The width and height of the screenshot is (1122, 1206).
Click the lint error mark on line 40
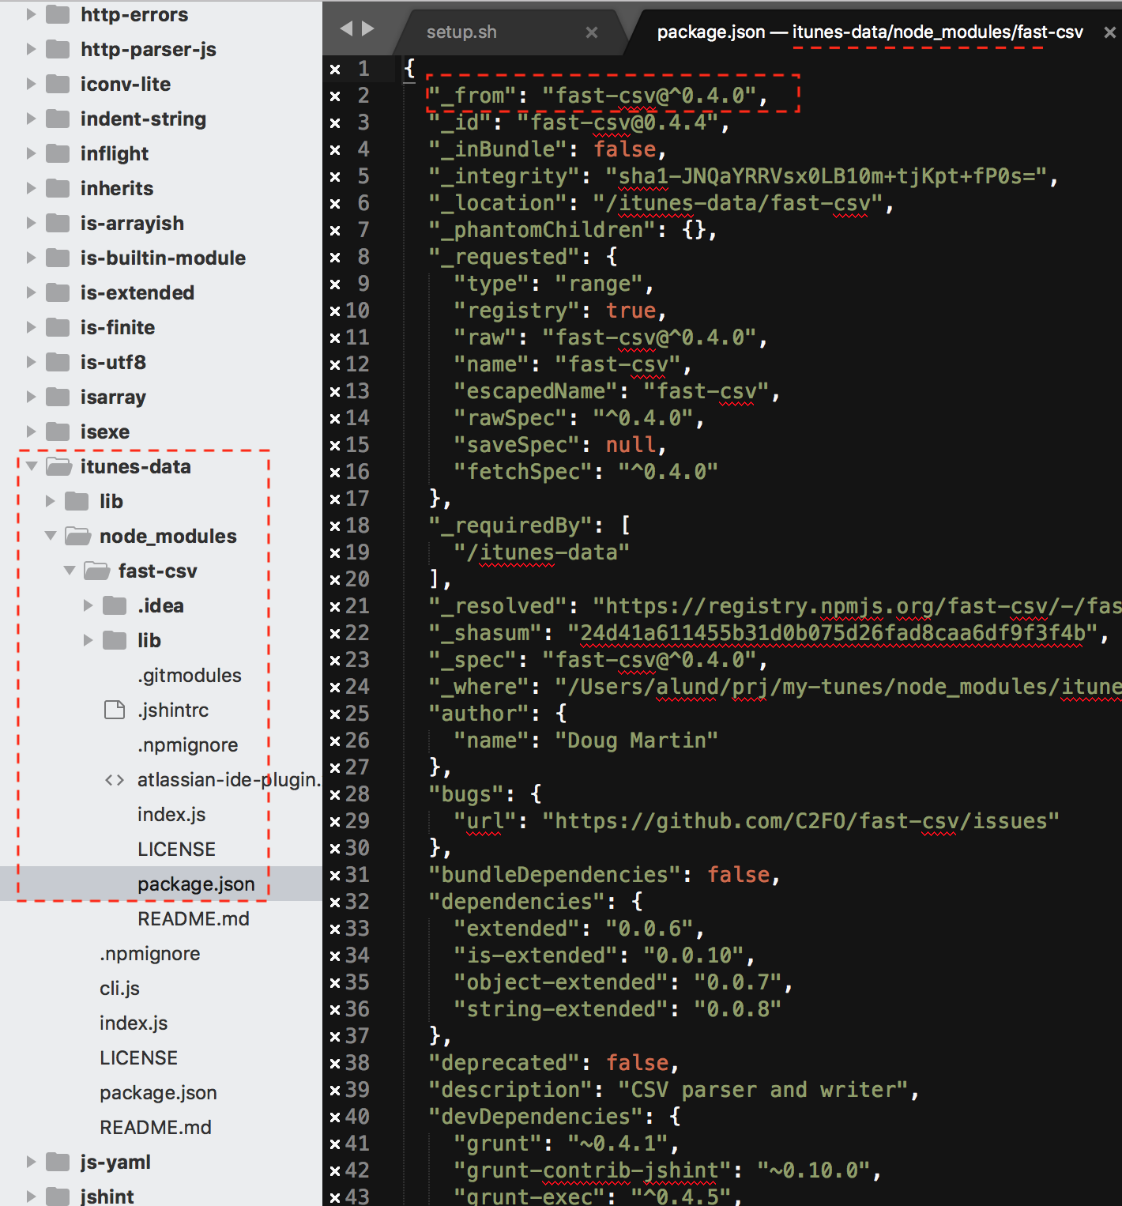tap(335, 1117)
